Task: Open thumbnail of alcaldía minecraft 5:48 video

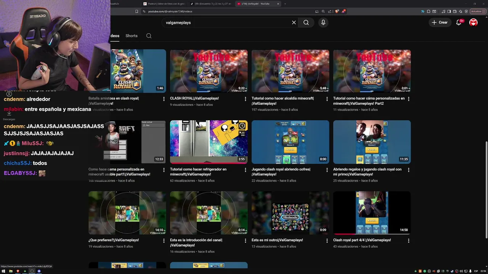Action: click(x=291, y=71)
